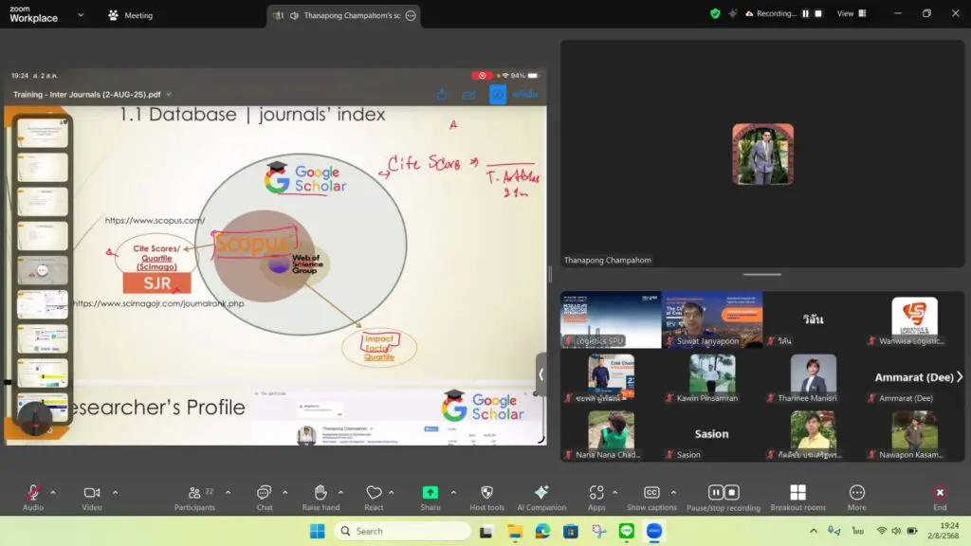Click the AI Companion sparkle icon at top
The image size is (971, 546).
tap(733, 13)
